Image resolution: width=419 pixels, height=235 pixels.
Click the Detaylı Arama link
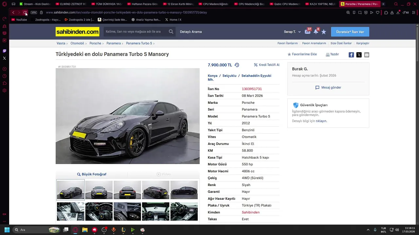pos(191,32)
